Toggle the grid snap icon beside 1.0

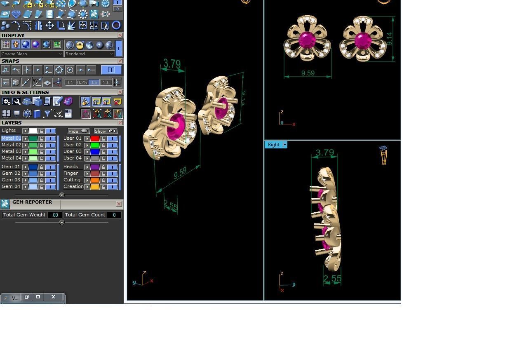[117, 82]
